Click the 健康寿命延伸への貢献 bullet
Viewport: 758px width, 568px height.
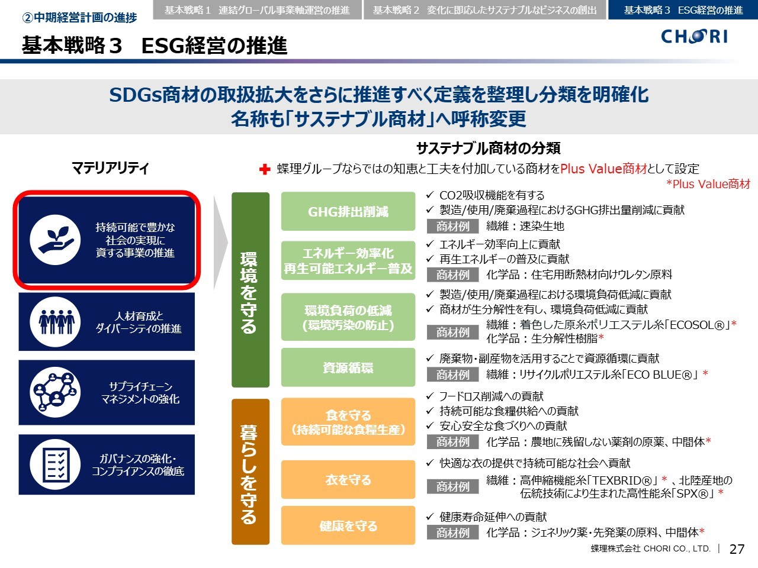pyautogui.click(x=487, y=517)
